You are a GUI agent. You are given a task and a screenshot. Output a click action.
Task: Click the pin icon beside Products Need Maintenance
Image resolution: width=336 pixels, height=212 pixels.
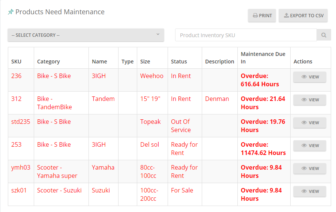tap(11, 12)
